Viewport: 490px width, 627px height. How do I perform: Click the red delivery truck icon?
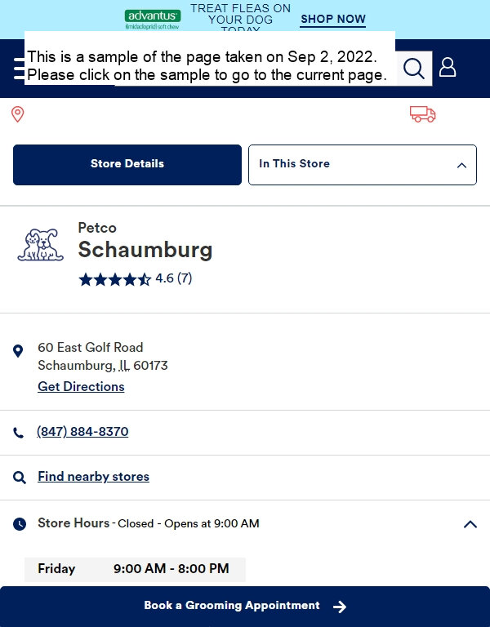pos(422,114)
